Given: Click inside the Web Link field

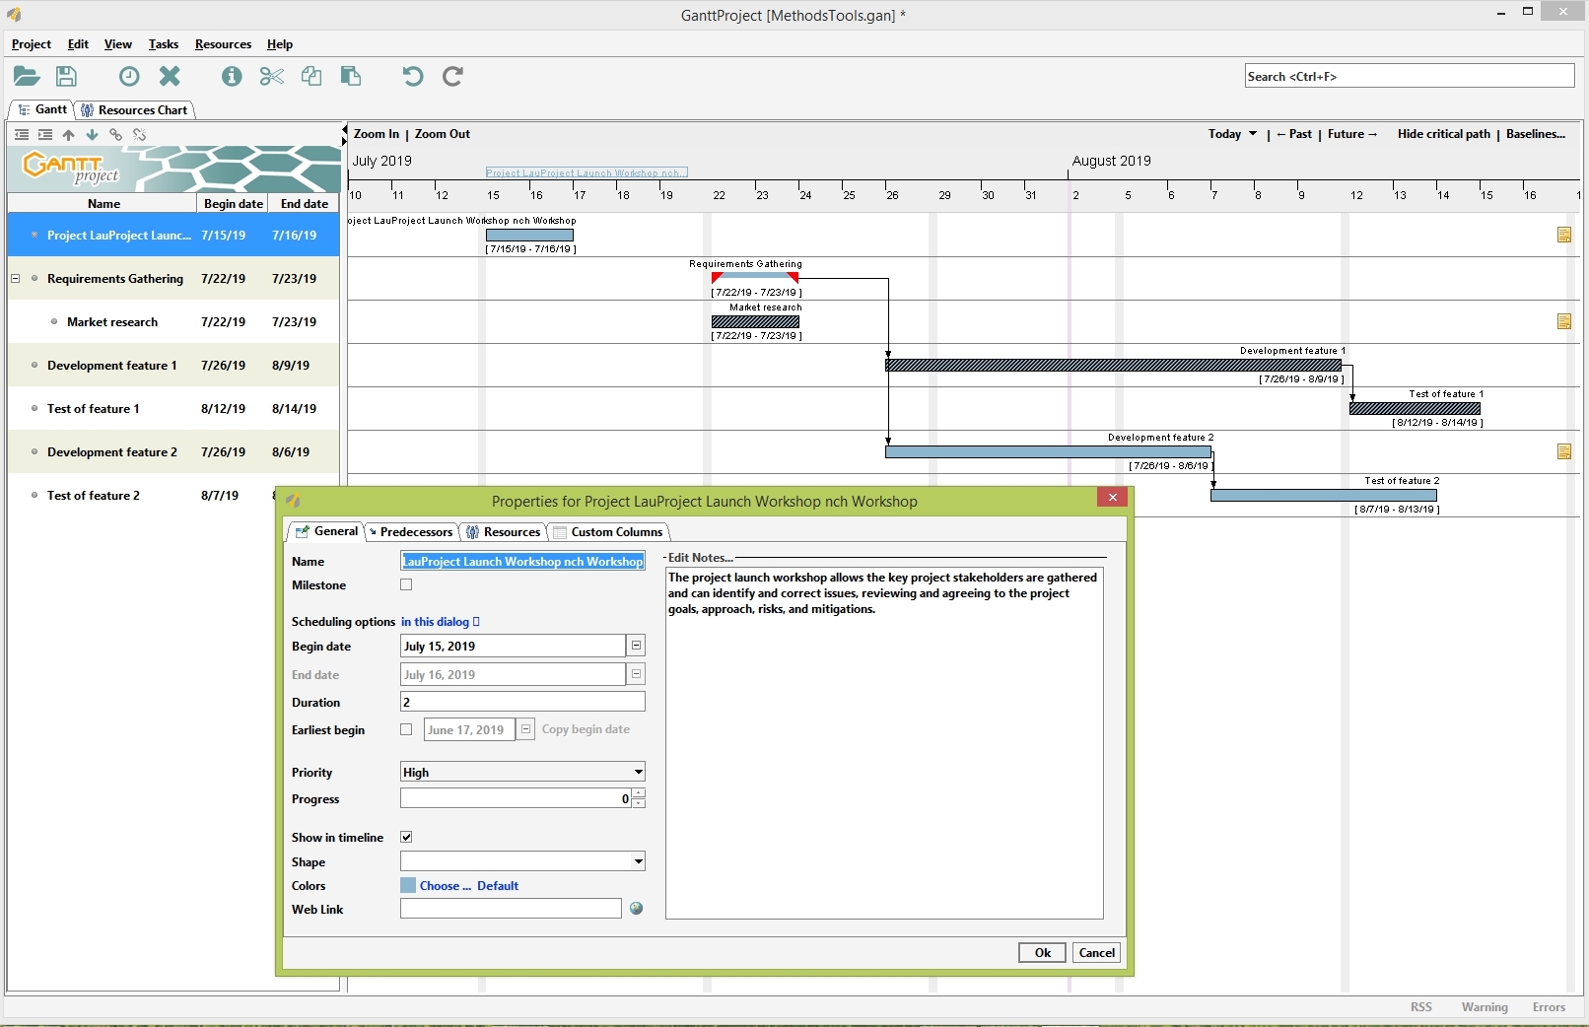Looking at the screenshot, I should pyautogui.click(x=509, y=909).
